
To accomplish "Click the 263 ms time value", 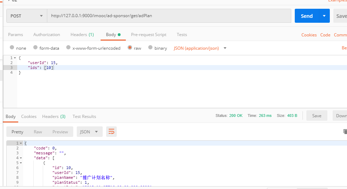I will click(265, 115).
